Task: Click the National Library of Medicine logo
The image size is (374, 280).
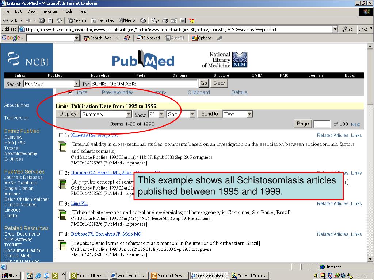Action: click(225, 60)
